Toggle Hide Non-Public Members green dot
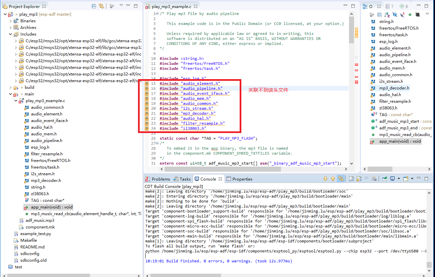 coord(410,15)
